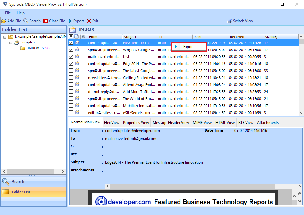Click the Search magnifier toolbar icon

(26, 21)
